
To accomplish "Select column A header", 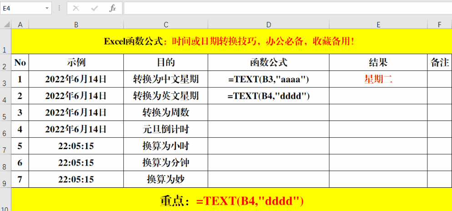I will click(20, 25).
